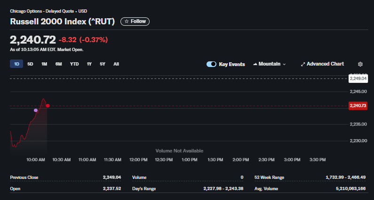Click the 2,230.00 y-axis label
Image resolution: width=374 pixels, height=200 pixels.
(358, 141)
